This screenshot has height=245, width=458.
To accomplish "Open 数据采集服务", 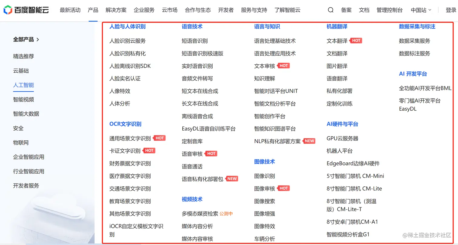I will 414,41.
